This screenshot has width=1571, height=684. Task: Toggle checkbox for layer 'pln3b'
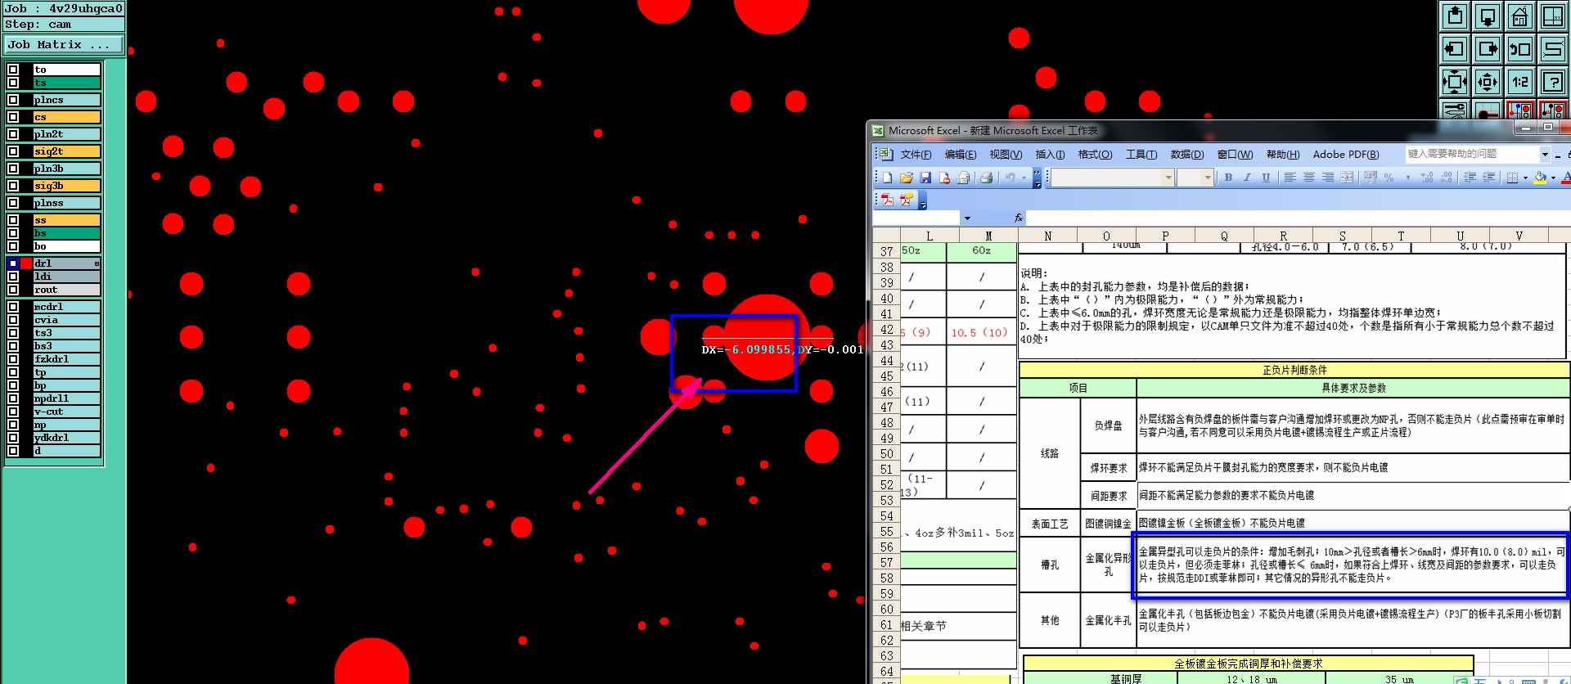(13, 169)
